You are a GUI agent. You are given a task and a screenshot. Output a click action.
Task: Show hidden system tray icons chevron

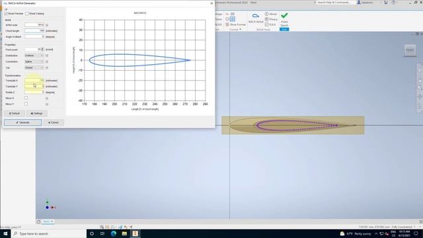pos(376,233)
